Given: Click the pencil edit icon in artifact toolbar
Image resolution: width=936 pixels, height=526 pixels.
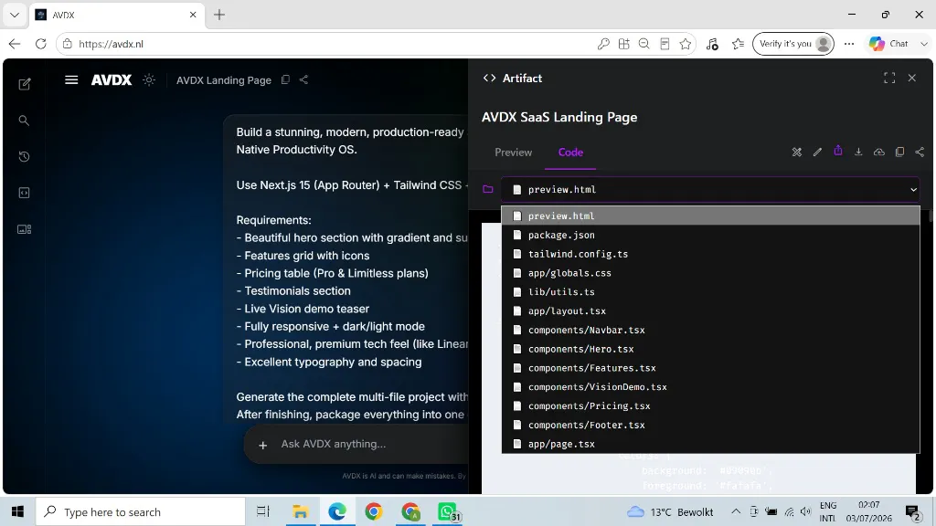Looking at the screenshot, I should click(x=817, y=153).
